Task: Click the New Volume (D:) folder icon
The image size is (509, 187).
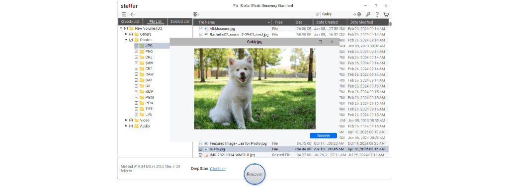Action: click(131, 28)
